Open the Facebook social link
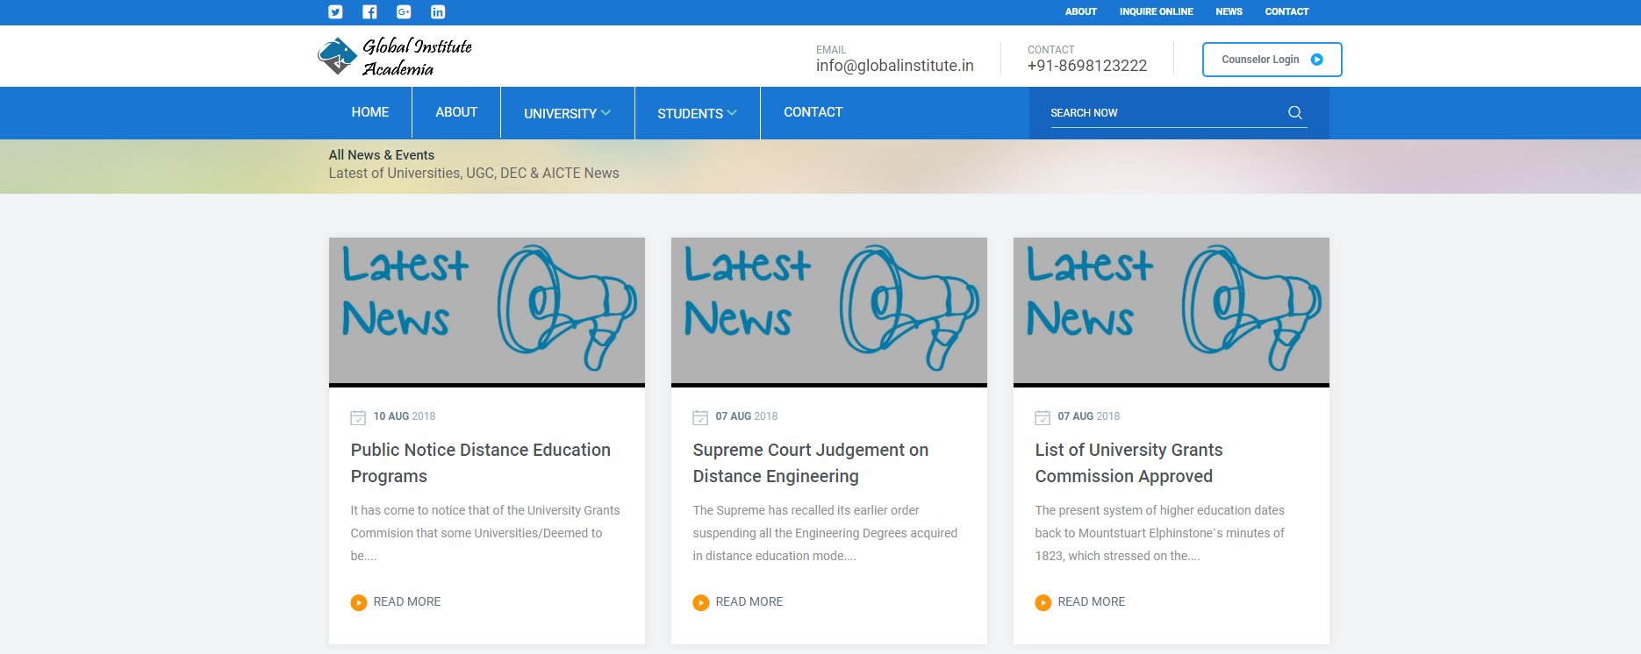Image resolution: width=1641 pixels, height=654 pixels. click(x=369, y=11)
